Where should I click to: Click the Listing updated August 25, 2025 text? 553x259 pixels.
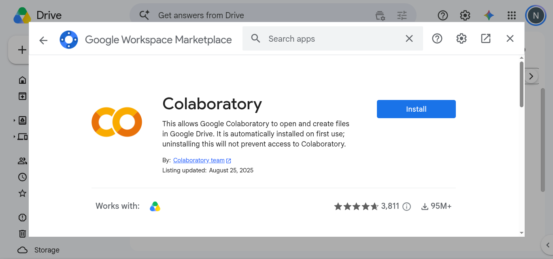(x=208, y=170)
